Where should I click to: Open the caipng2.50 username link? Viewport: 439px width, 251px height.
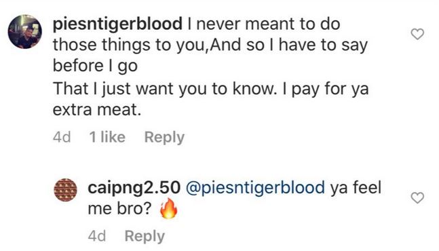click(134, 187)
